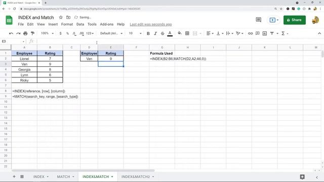Format as currency with dollar icon

point(60,33)
